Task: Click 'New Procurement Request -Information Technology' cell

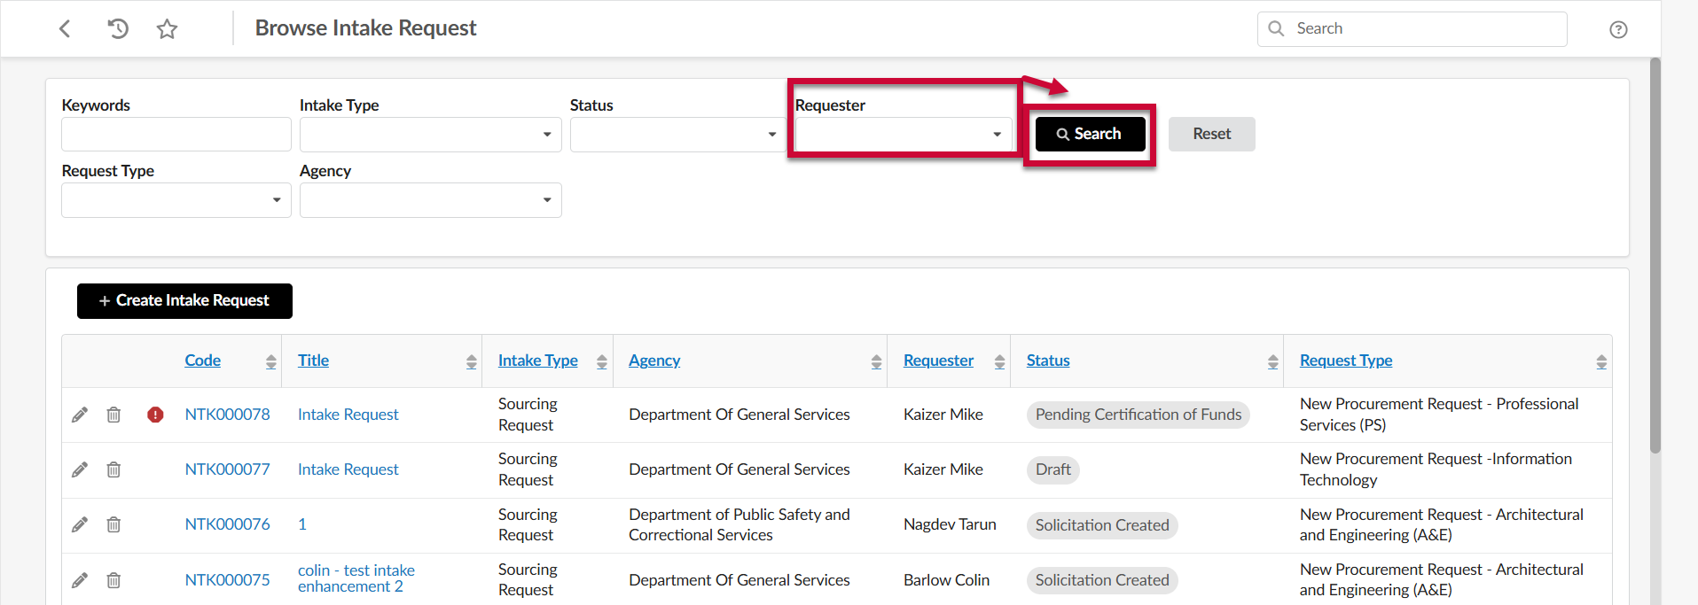Action: 1436,469
